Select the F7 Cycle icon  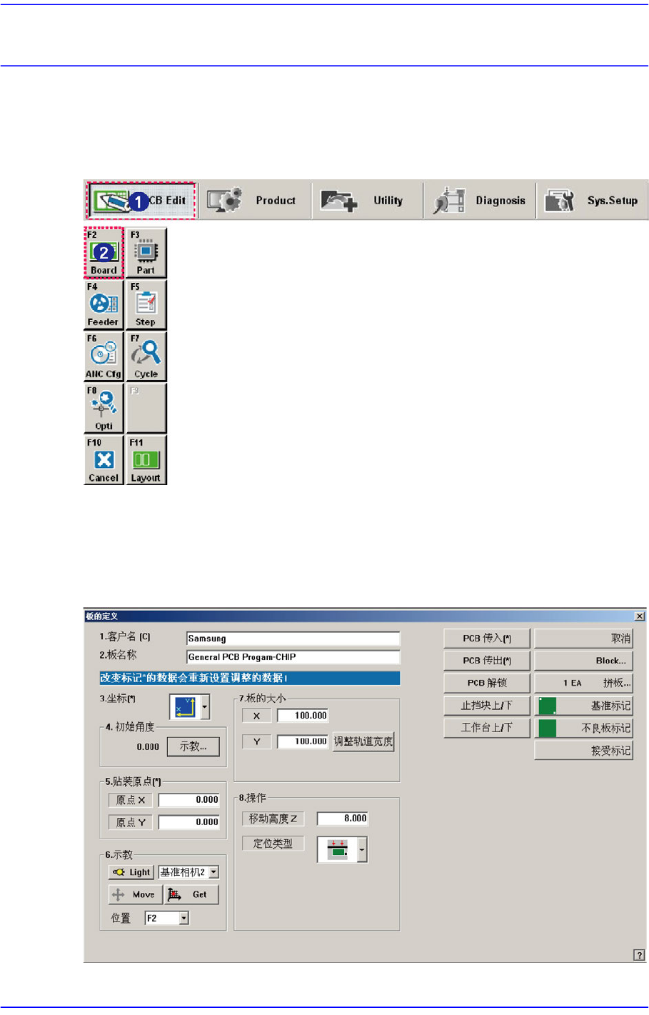pyautogui.click(x=146, y=356)
